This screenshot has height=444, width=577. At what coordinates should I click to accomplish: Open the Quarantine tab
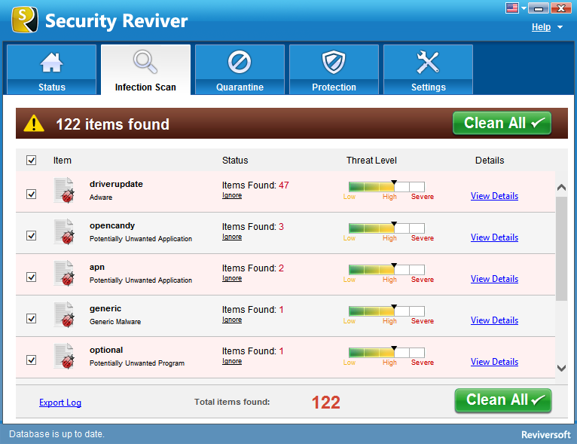240,69
